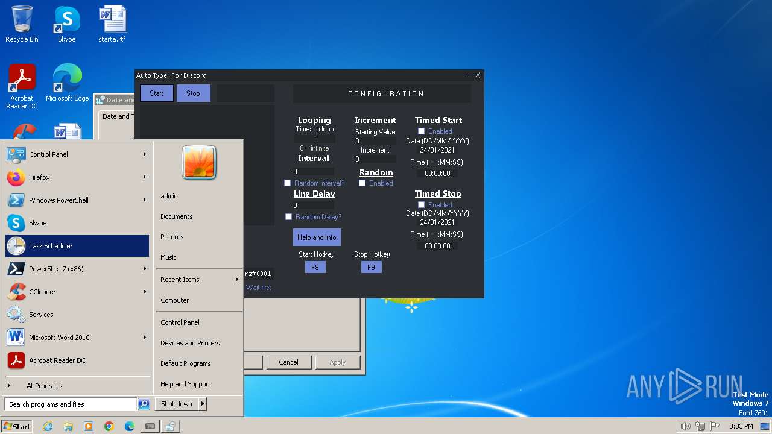Click the Shut down button
Viewport: 772px width, 434px height.
point(177,404)
